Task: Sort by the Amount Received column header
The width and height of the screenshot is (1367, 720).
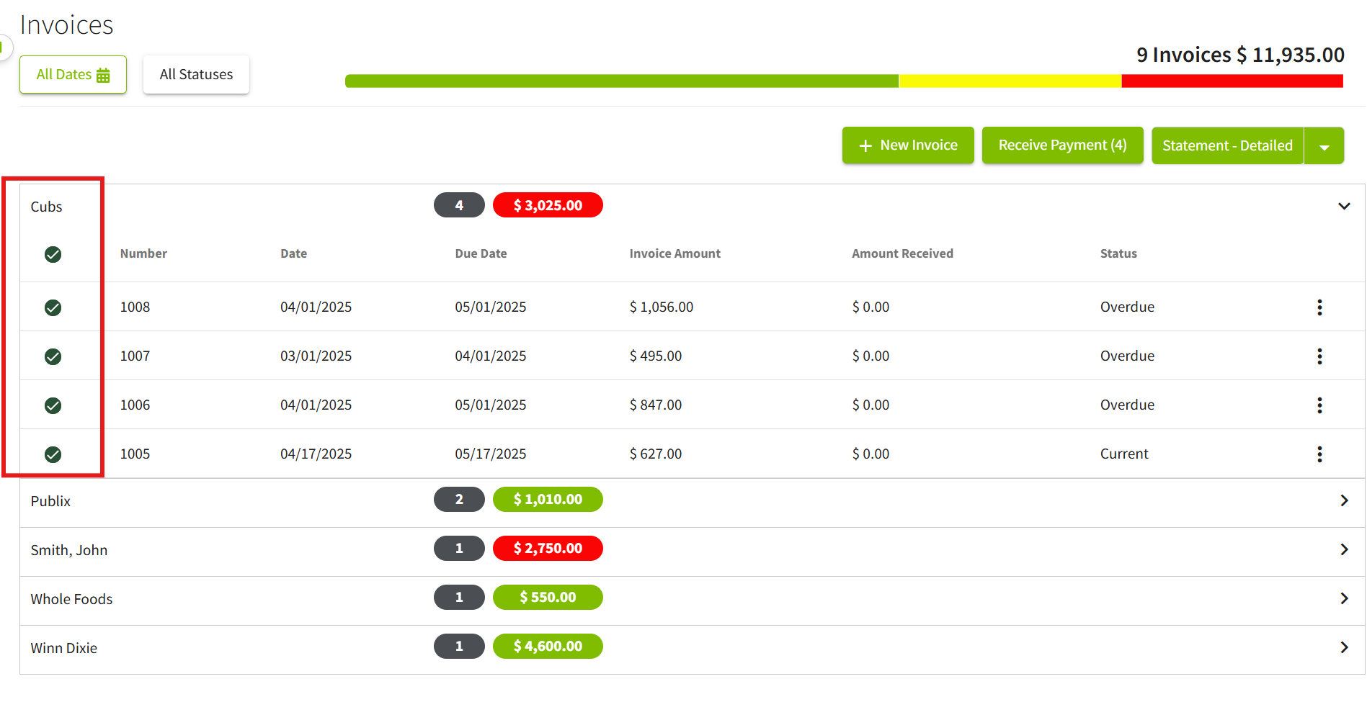Action: (x=902, y=253)
